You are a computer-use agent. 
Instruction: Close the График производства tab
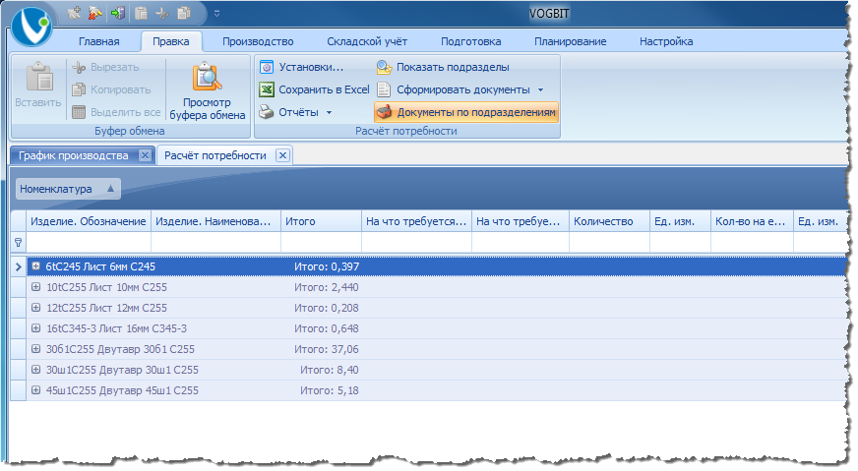145,155
